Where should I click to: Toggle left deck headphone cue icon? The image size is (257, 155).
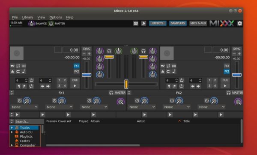[x=109, y=51]
